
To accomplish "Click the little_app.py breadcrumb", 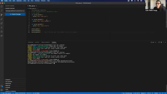I will (x=32, y=8).
